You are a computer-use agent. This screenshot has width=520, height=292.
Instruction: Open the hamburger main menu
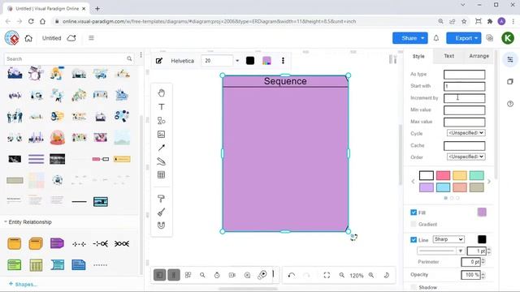[x=91, y=38]
